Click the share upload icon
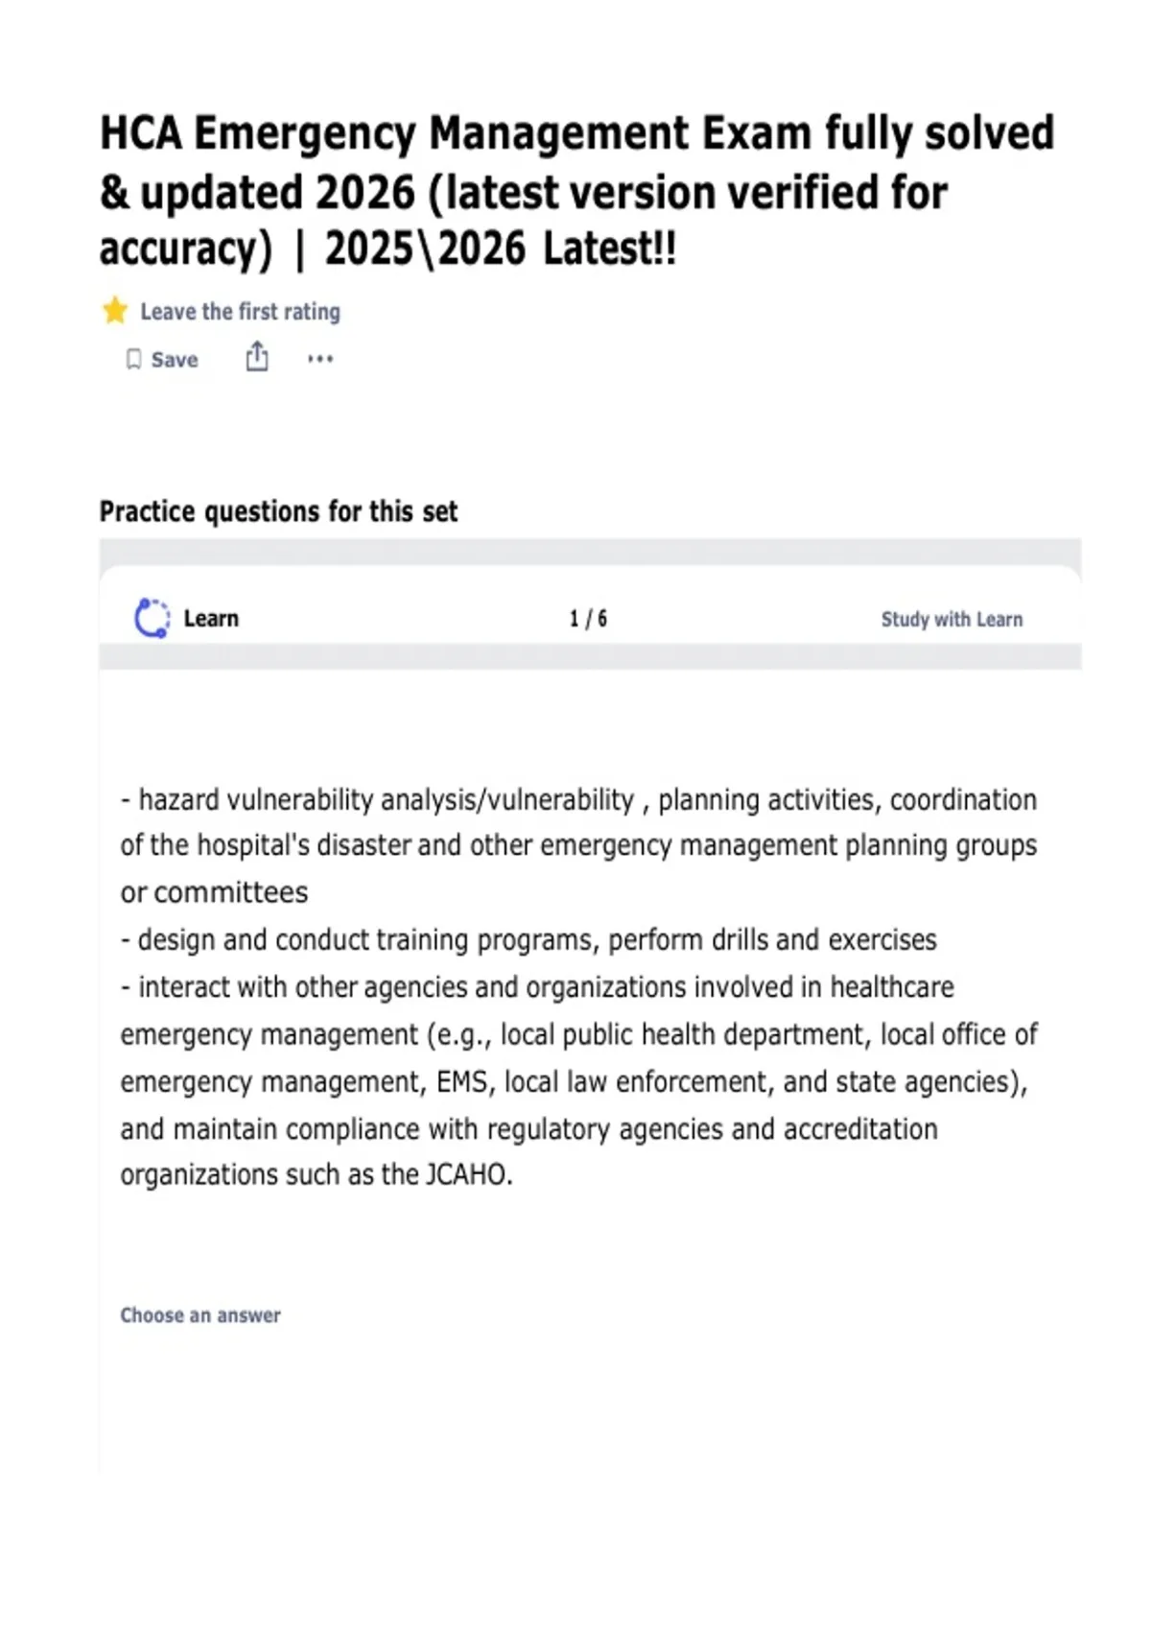Image resolution: width=1151 pixels, height=1631 pixels. 257,357
